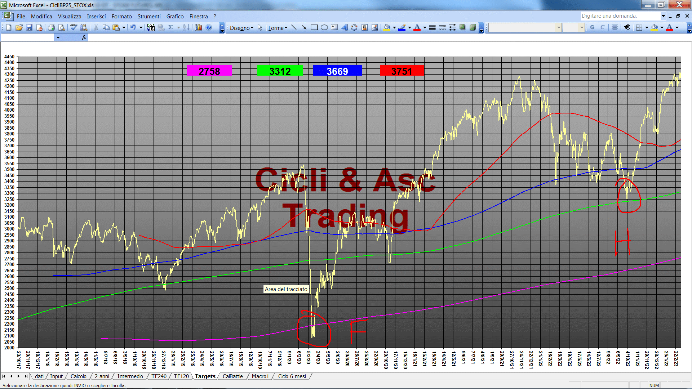
Task: Select the Rectangle shape tool
Action: click(314, 27)
